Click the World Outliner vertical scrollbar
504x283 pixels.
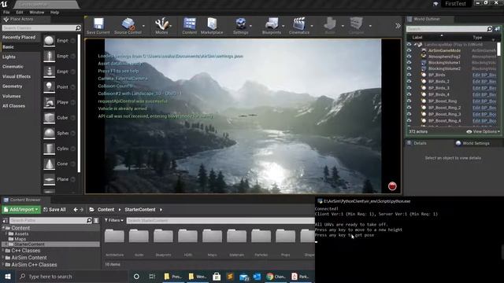(498, 49)
